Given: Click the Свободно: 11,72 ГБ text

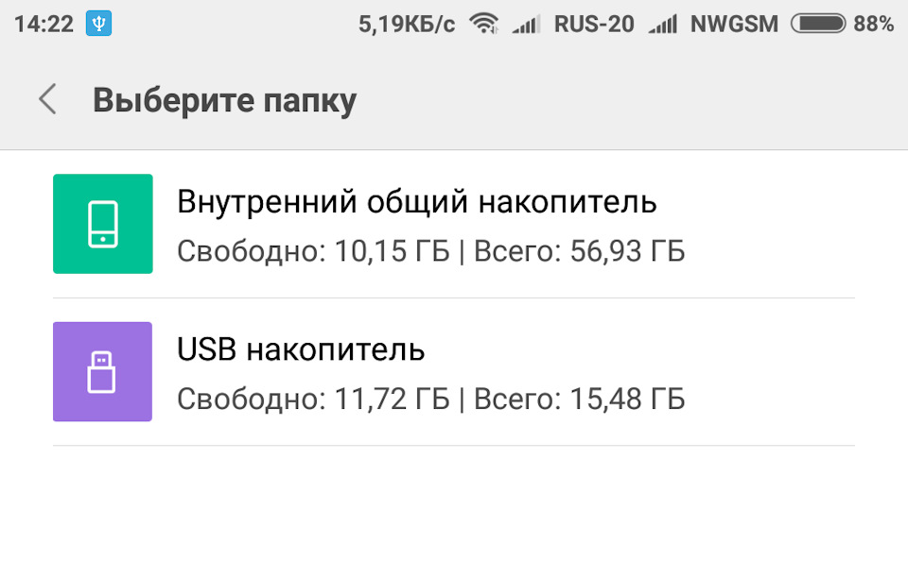Looking at the screenshot, I should [313, 400].
